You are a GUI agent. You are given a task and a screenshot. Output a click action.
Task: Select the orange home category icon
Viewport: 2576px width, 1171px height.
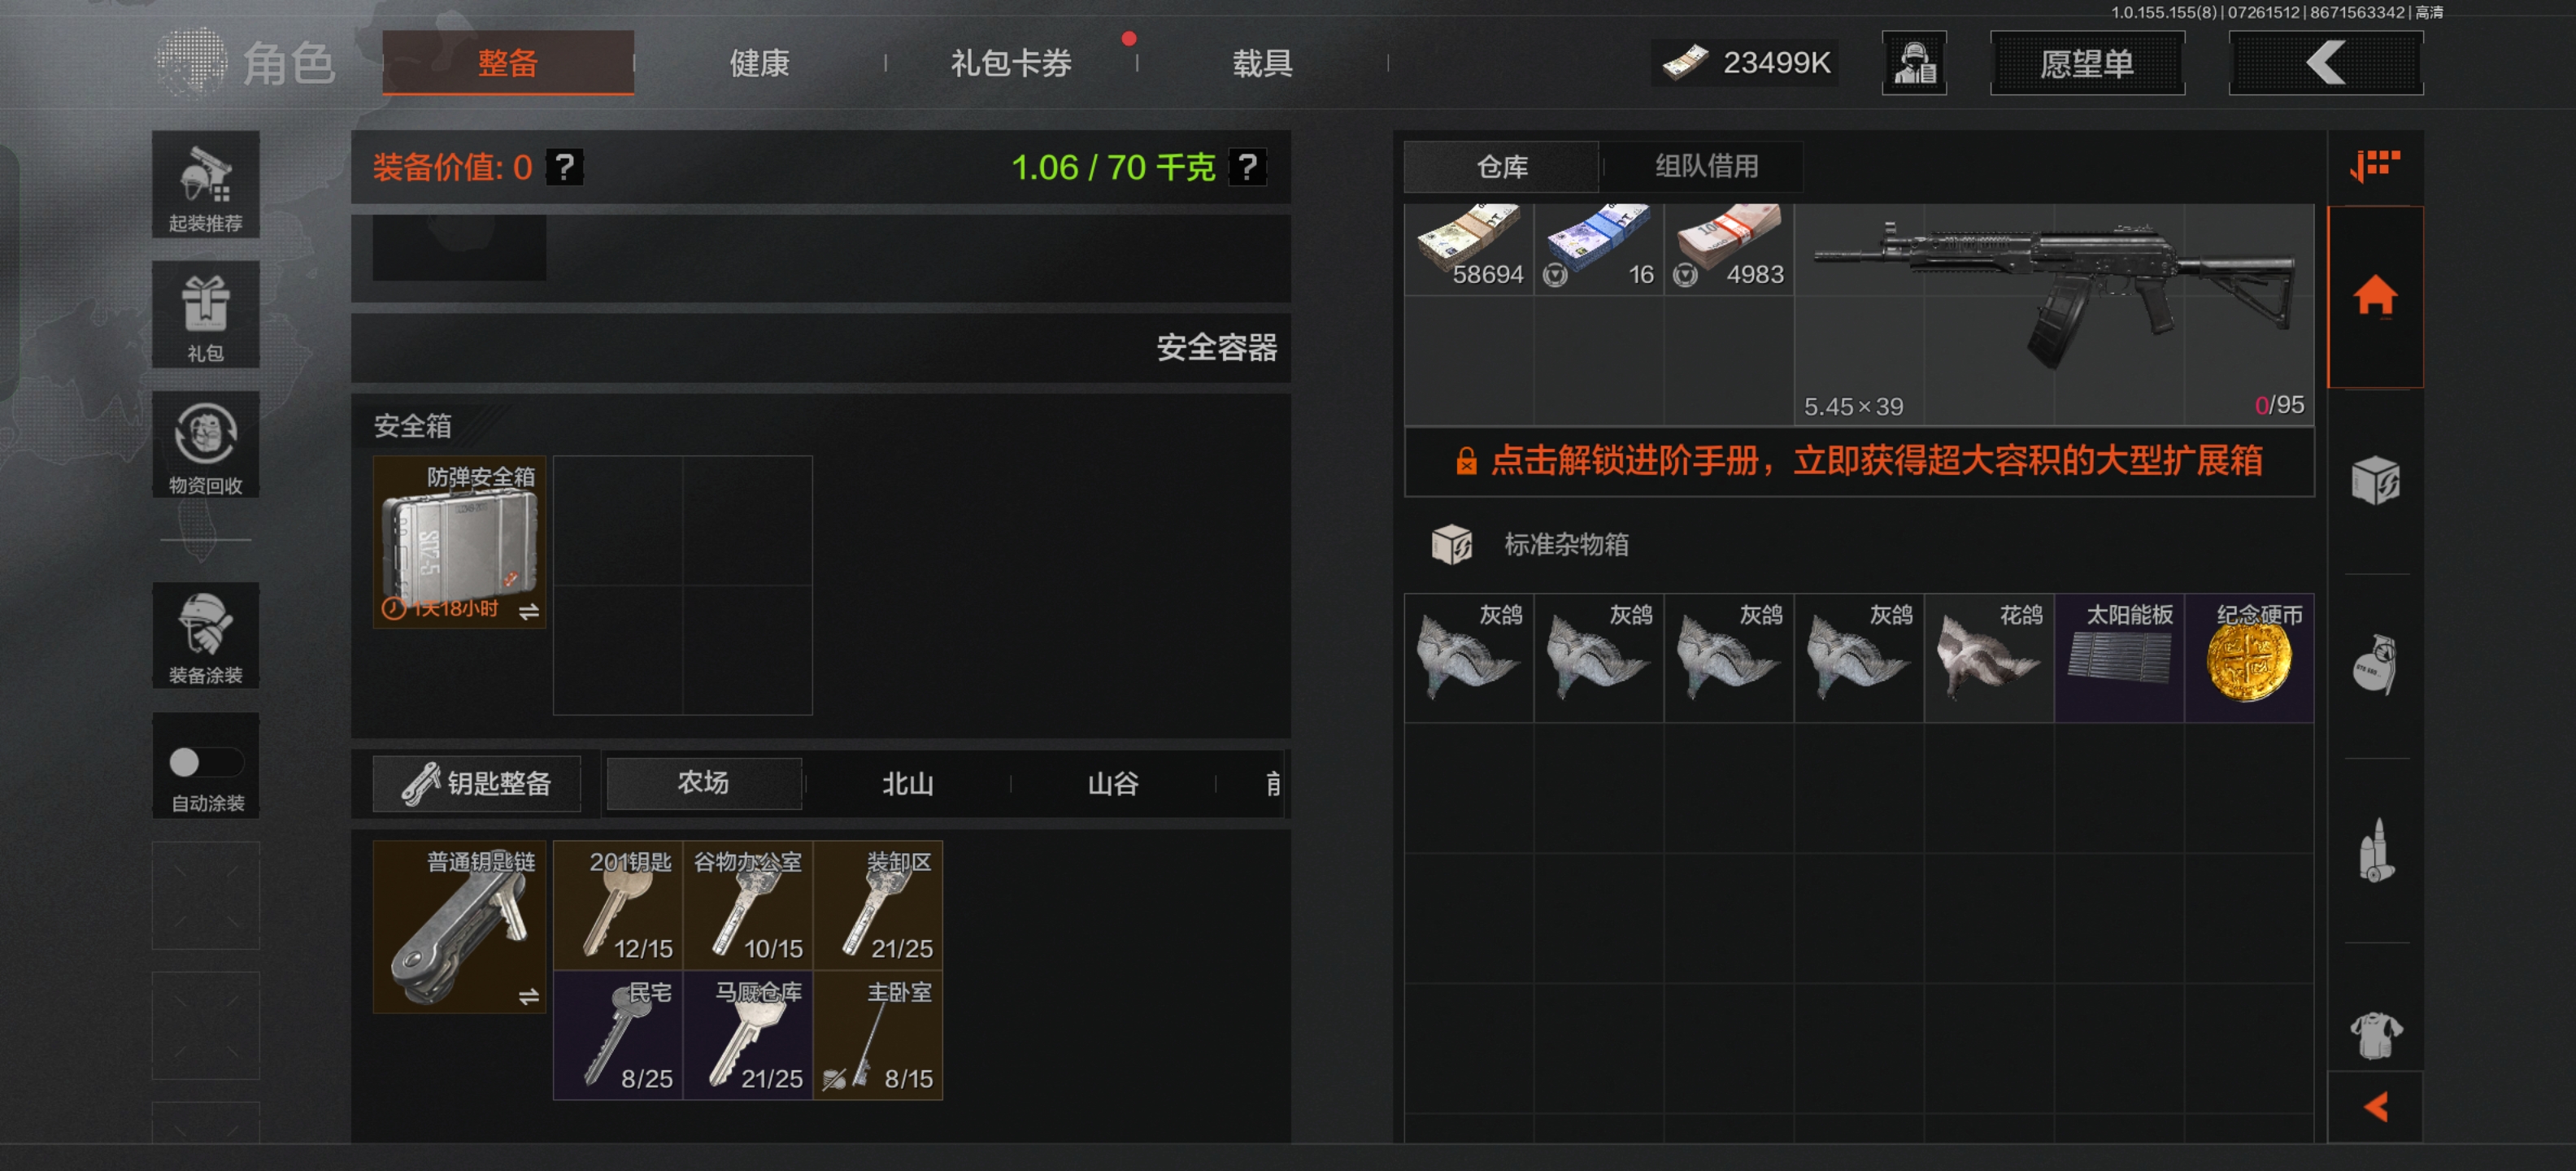2375,297
